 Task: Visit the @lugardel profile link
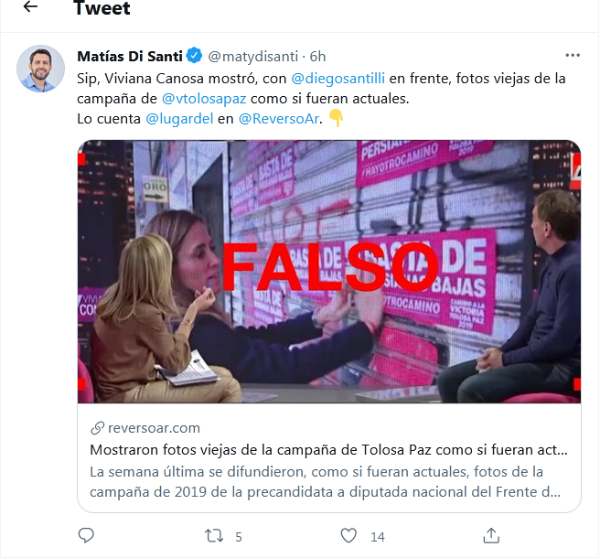179,119
